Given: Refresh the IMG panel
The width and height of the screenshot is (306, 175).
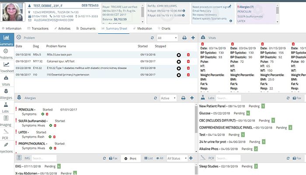Looking at the screenshot, I should [104, 158].
